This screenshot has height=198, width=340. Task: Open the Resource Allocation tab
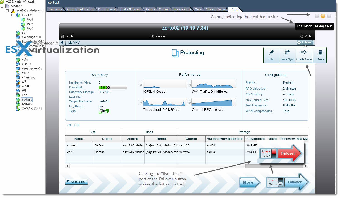[x=80, y=9]
